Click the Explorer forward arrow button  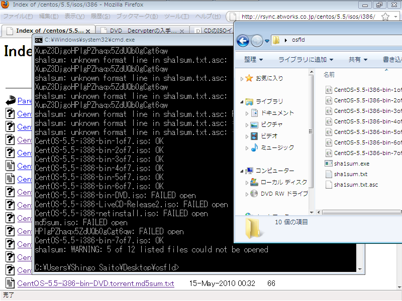(x=257, y=41)
